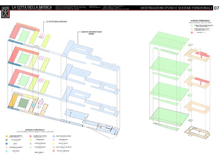Click the subtitle under 'LA CITTÀ DELLA MUSICA' header
The height and width of the screenshot is (165, 220).
point(32,9)
